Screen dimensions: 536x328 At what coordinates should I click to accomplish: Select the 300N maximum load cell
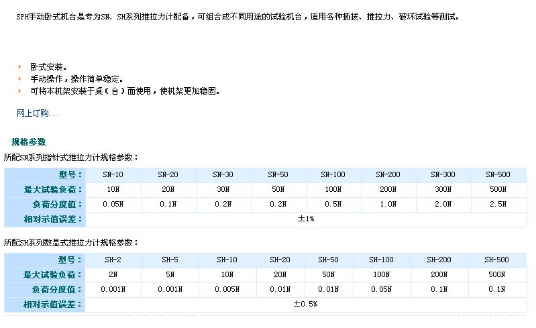click(x=443, y=189)
